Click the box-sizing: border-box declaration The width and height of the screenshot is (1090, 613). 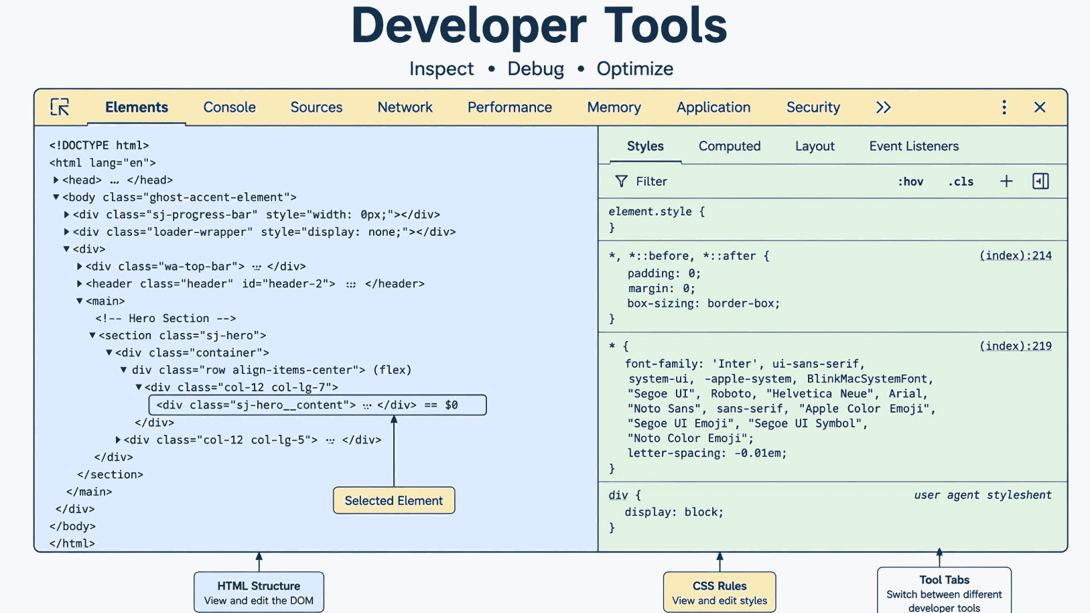tap(703, 303)
